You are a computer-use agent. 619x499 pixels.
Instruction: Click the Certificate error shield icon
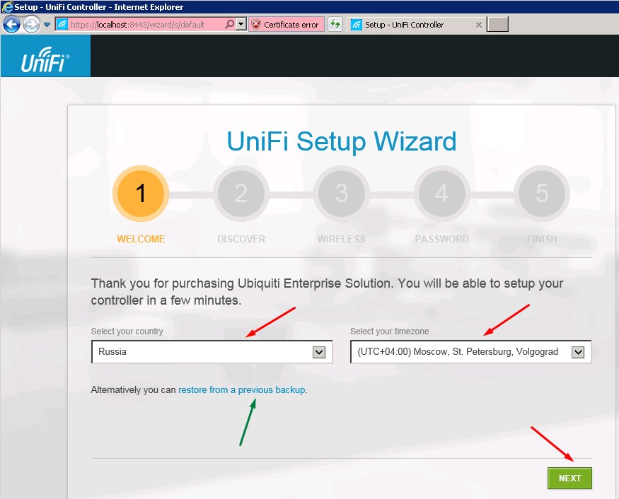pos(256,25)
